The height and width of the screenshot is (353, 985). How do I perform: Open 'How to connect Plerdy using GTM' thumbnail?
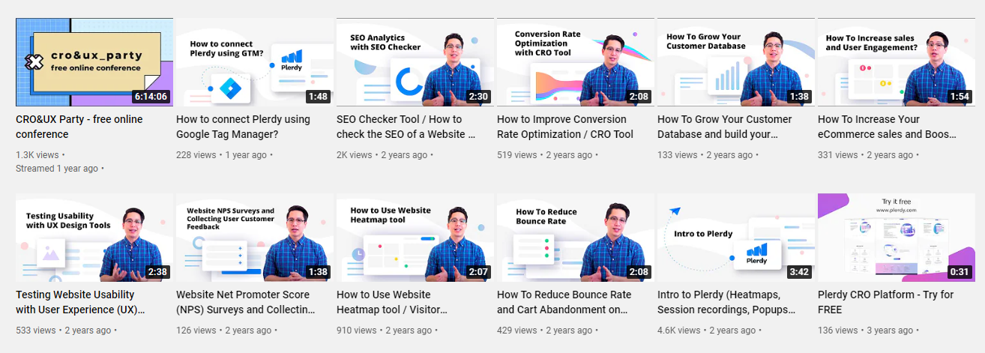(x=255, y=62)
